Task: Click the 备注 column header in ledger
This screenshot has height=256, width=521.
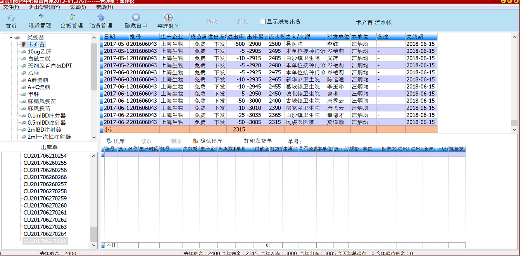Action: (x=391, y=37)
